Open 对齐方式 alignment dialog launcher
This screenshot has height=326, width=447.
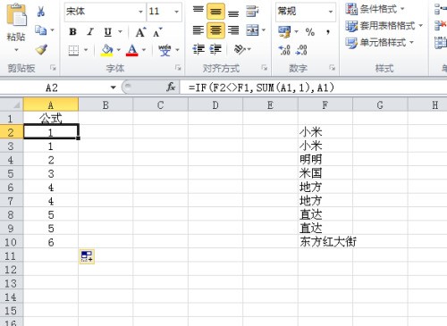pos(265,68)
